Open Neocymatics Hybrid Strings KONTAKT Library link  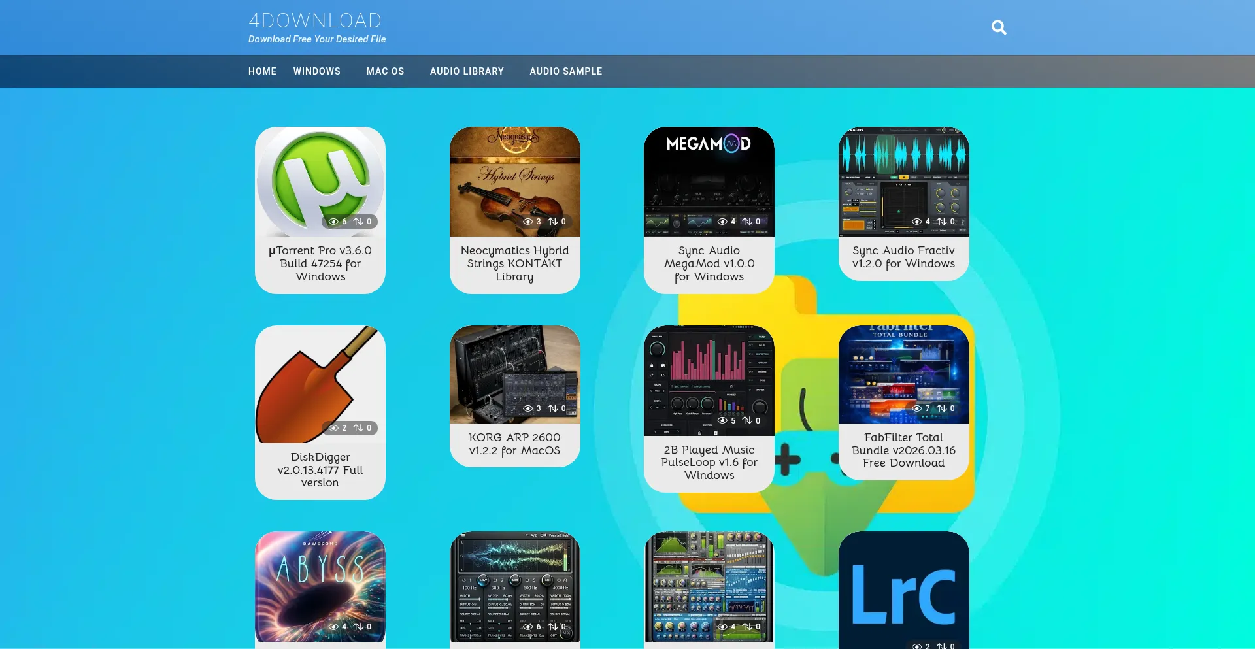tap(515, 263)
